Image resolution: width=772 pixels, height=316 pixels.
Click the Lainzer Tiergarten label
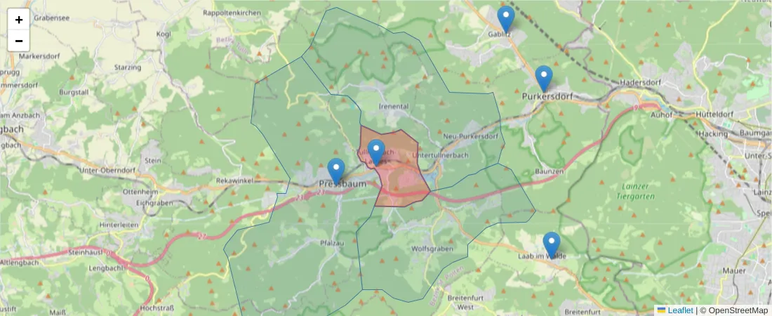pyautogui.click(x=635, y=191)
